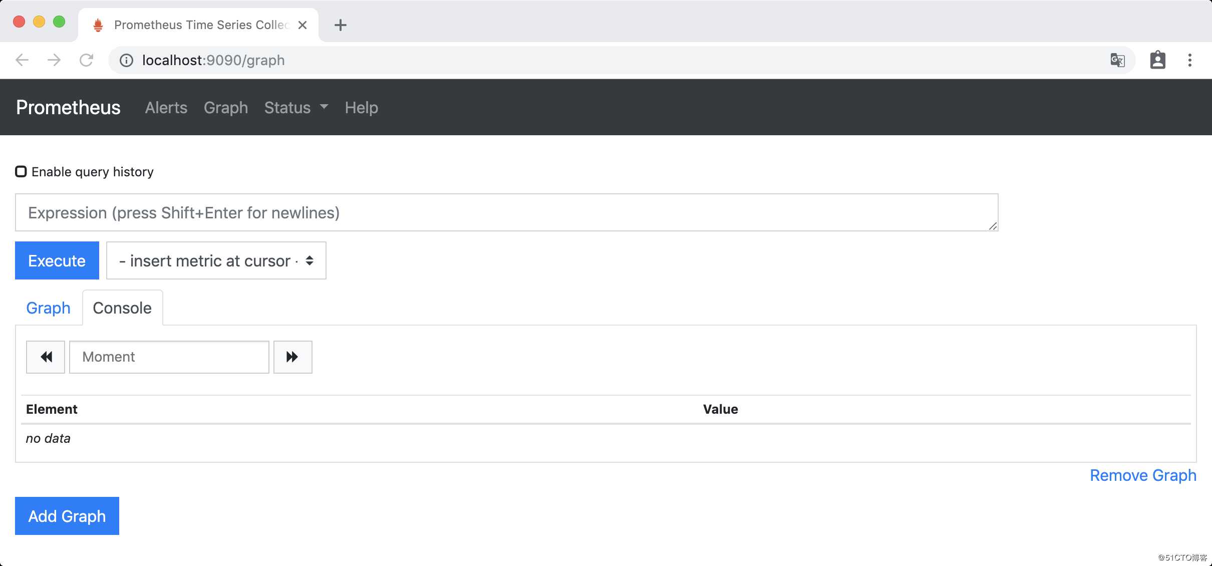Click the Graph navigation icon
Image resolution: width=1212 pixels, height=566 pixels.
[226, 108]
